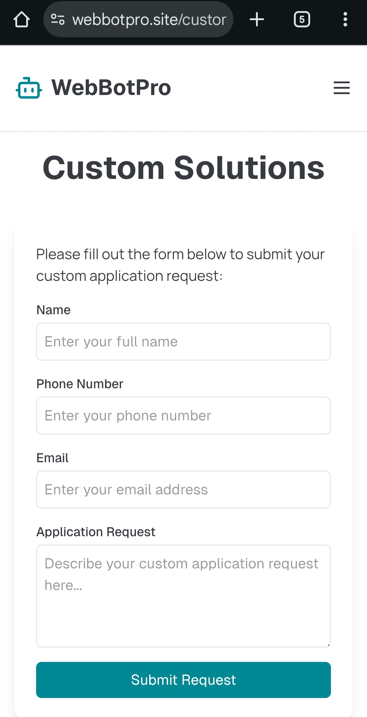
Task: Click the textarea resize handle corner
Action: [328, 645]
